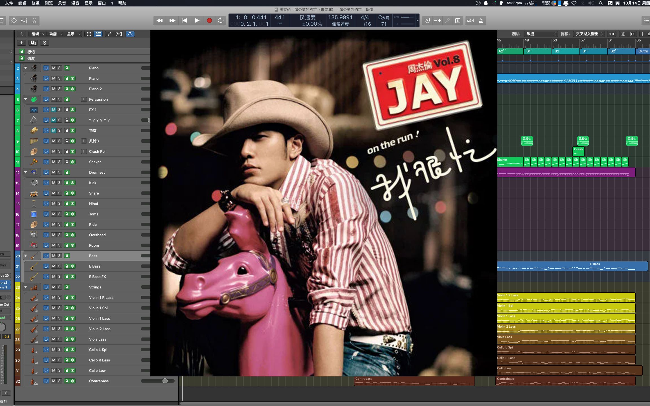Image resolution: width=650 pixels, height=406 pixels.
Task: Toggle input monitoring on Crash Roll track
Action: point(84,151)
